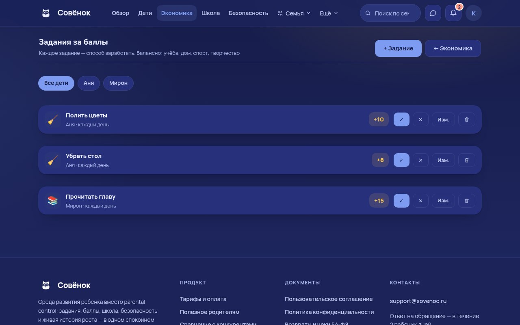Screen dimensions: 520x325
Task: Click the Совёнок brand name in header
Action: pos(74,13)
